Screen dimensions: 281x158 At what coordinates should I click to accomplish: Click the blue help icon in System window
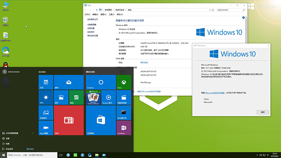tap(243, 18)
